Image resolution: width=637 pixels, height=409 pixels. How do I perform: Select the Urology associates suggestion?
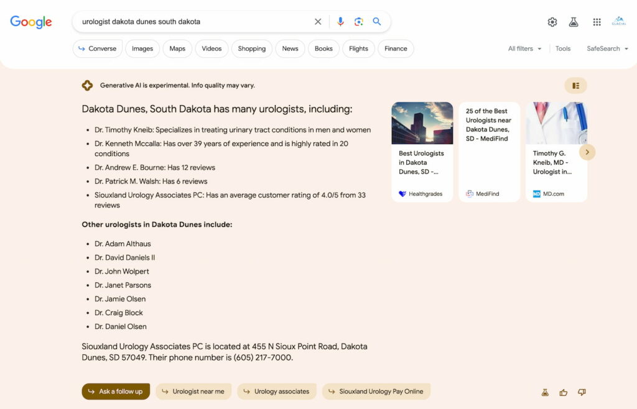pos(277,392)
